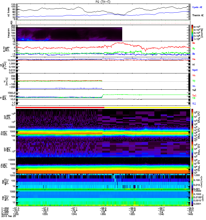This screenshot has width=206, height=220.
Task: Click the green Ti parallel legend label
Action: (194, 98)
